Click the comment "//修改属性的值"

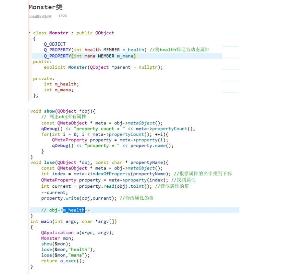137,198
